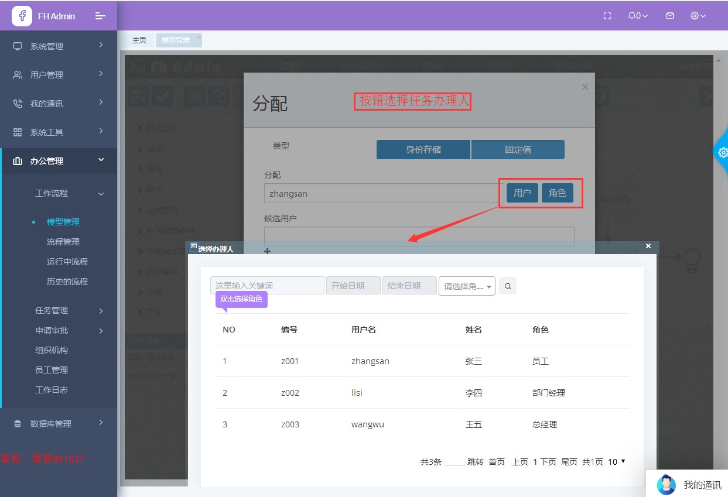This screenshot has width=728, height=497.
Task: Change page size dropdown showing 10
Action: coord(617,462)
